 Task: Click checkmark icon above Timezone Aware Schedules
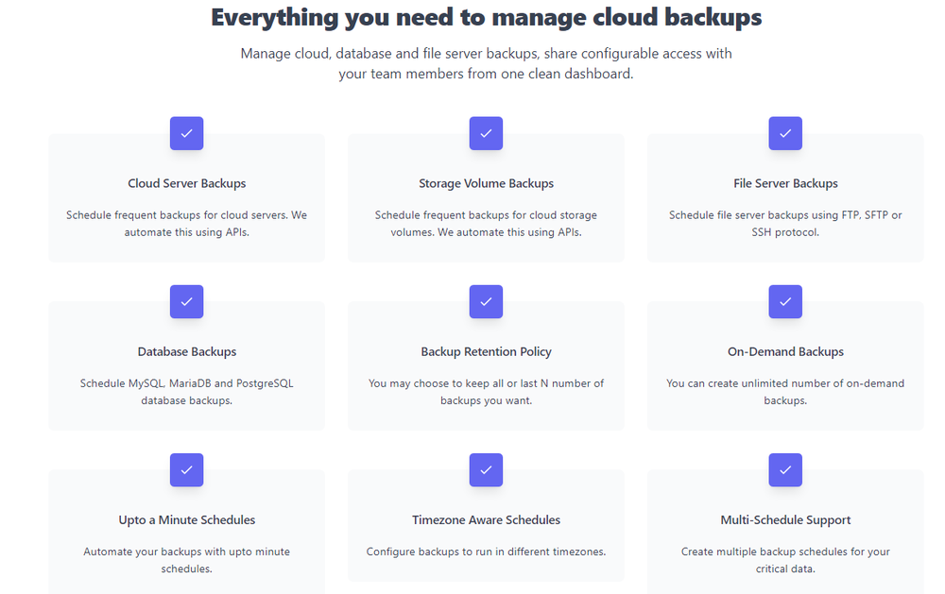[x=487, y=470]
